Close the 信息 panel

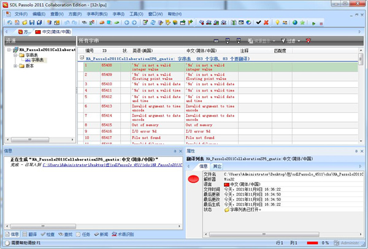pyautogui.click(x=181, y=151)
